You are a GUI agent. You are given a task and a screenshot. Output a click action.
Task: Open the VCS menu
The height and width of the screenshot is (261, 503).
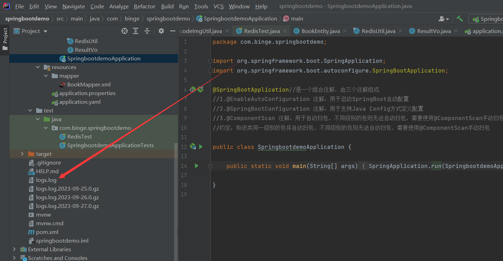219,7
